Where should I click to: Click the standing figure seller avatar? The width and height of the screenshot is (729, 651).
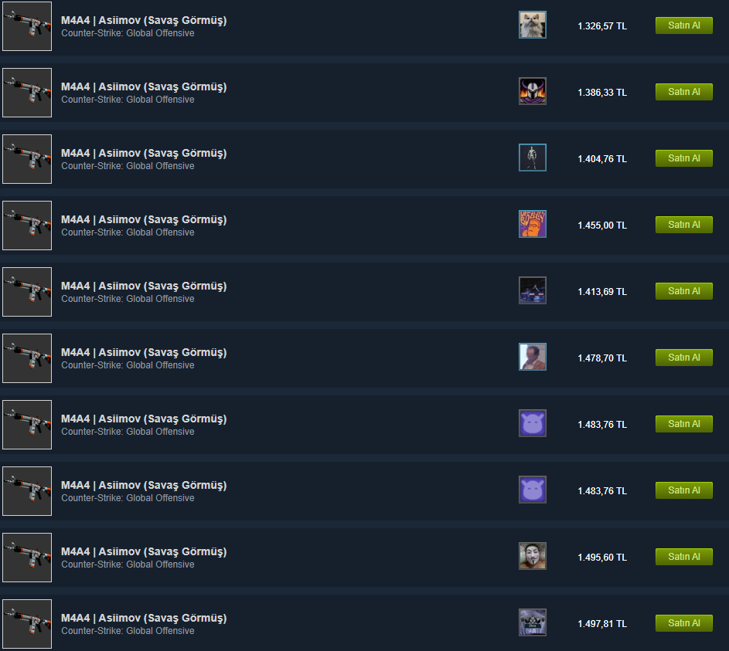tap(533, 158)
